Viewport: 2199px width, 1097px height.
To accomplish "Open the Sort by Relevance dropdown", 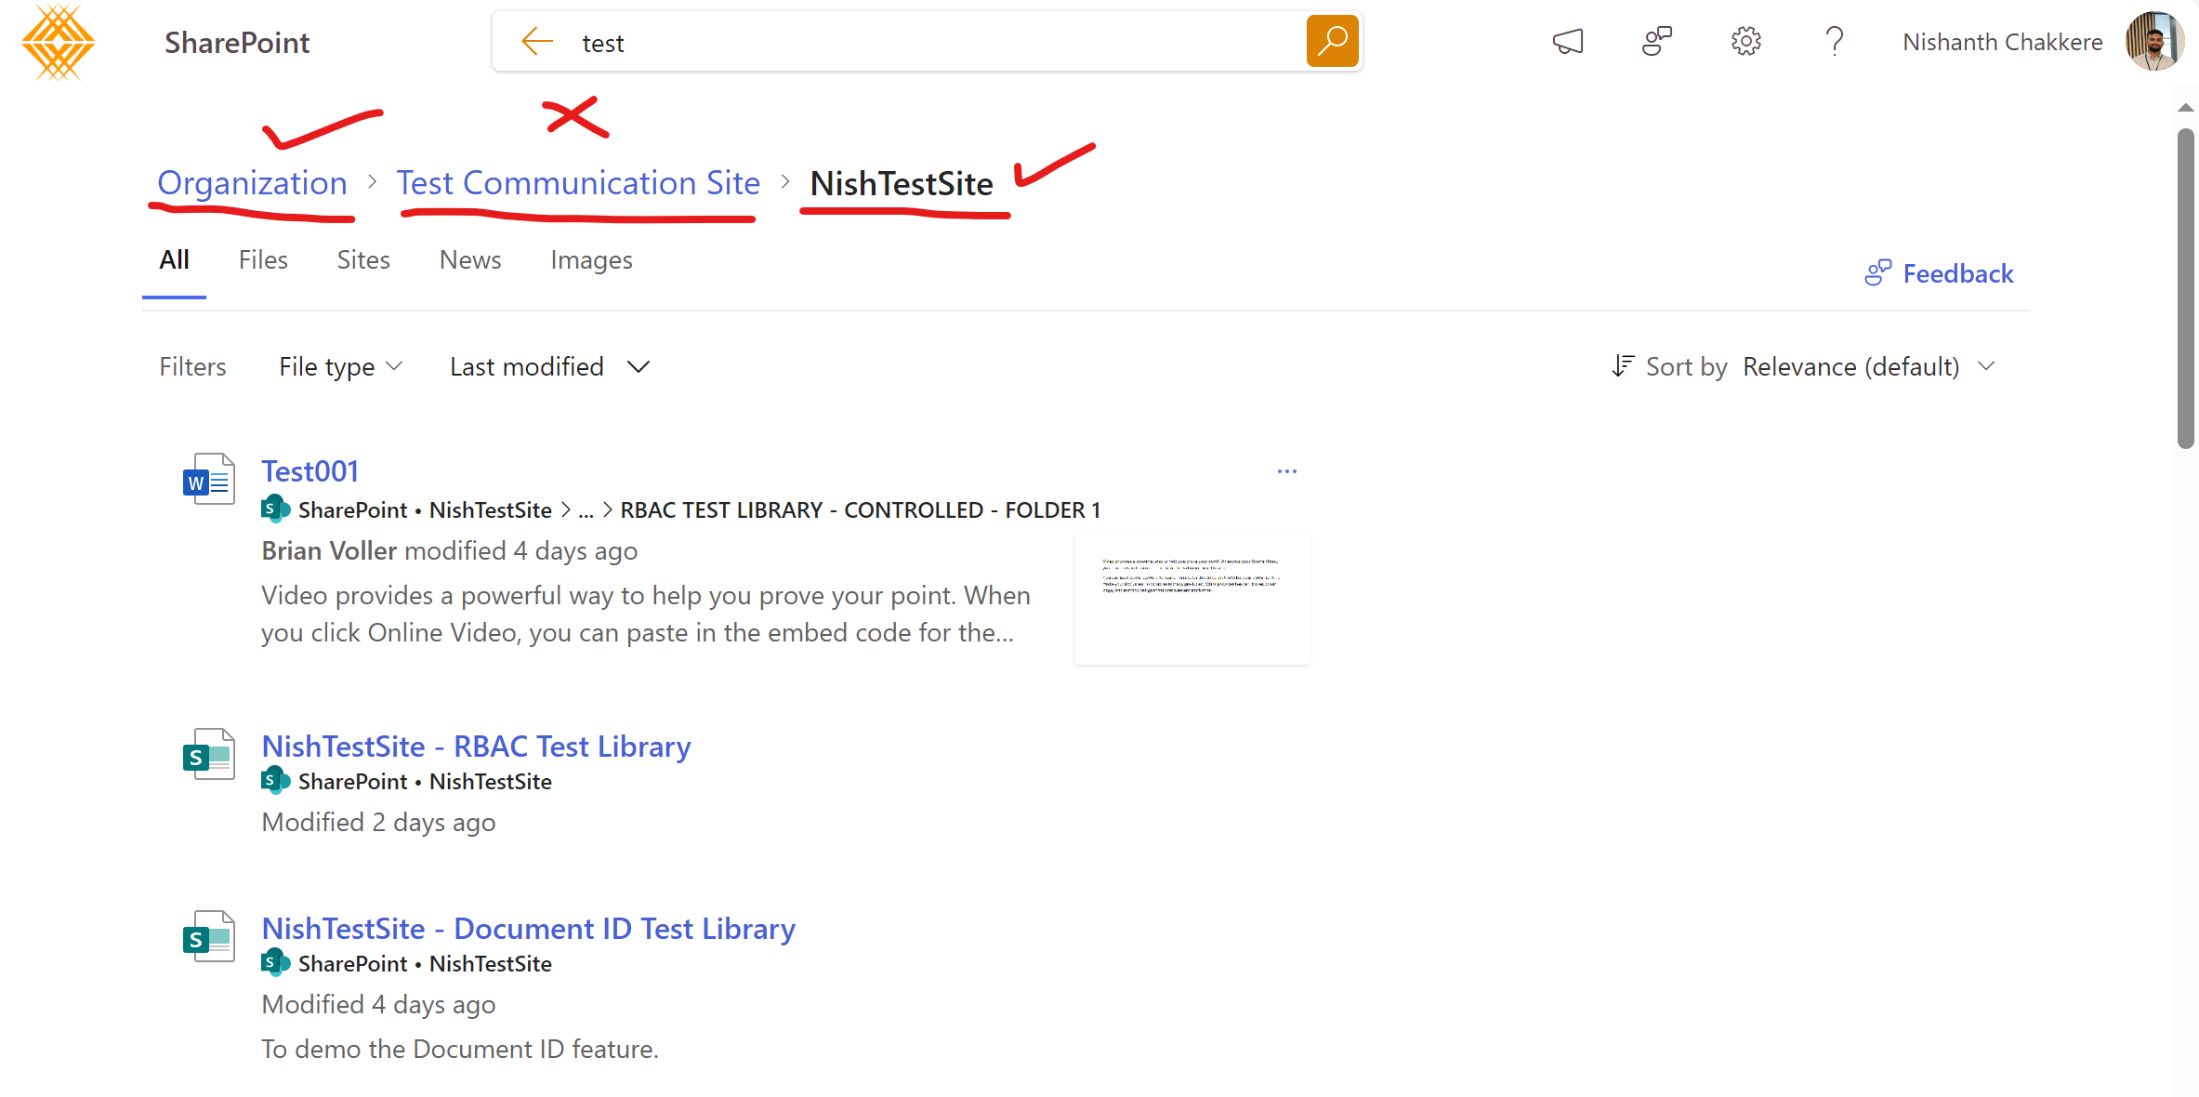I will coord(1869,367).
